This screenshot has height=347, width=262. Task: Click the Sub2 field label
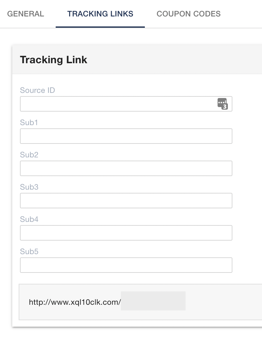click(x=29, y=155)
